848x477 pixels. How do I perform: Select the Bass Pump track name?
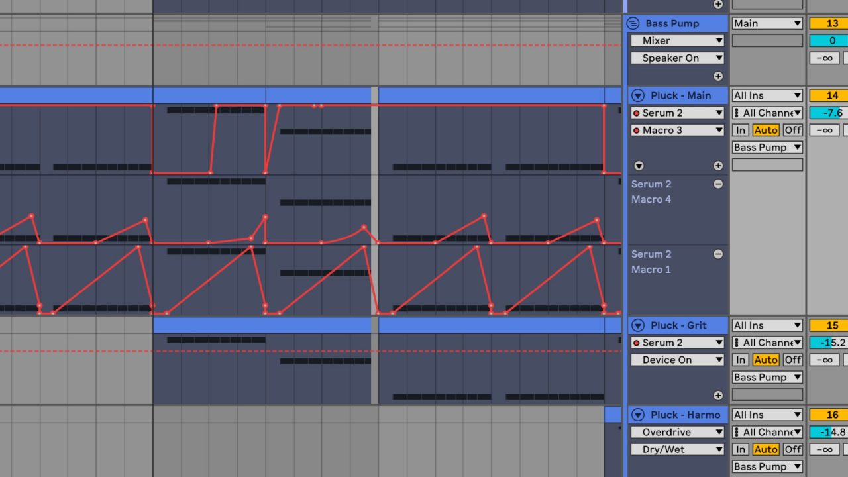click(672, 23)
